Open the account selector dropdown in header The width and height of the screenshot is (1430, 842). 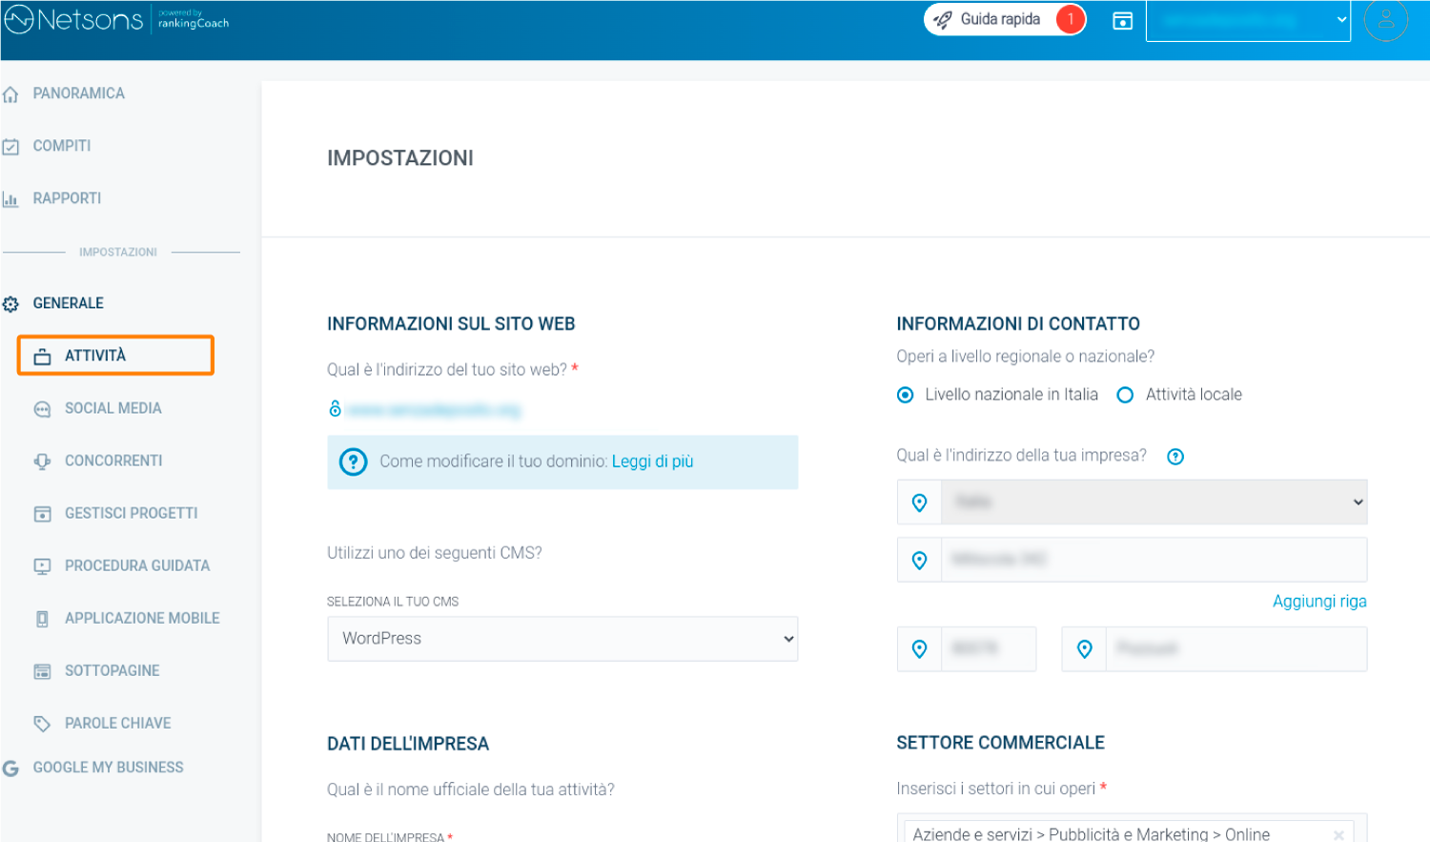(1247, 20)
